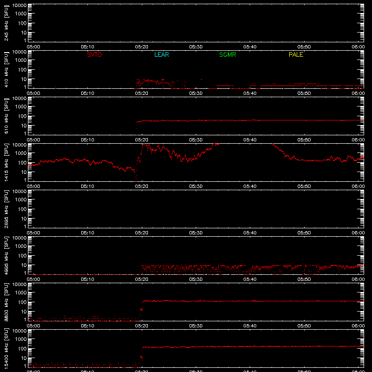Click 05:00 tick label below 8800 MHz panel
This screenshot has width=372, height=372.
[x=33, y=326]
